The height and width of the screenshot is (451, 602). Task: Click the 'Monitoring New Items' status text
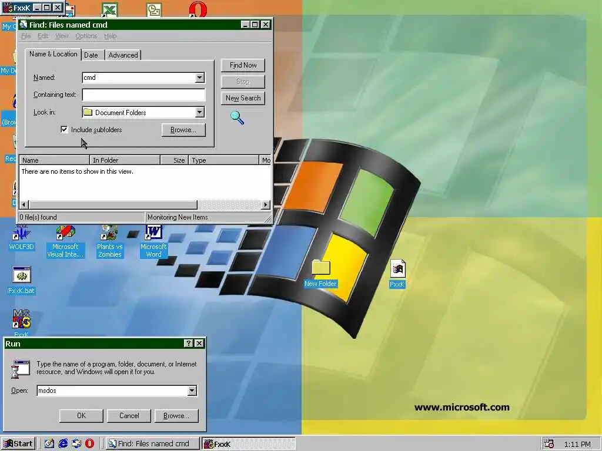tap(178, 217)
